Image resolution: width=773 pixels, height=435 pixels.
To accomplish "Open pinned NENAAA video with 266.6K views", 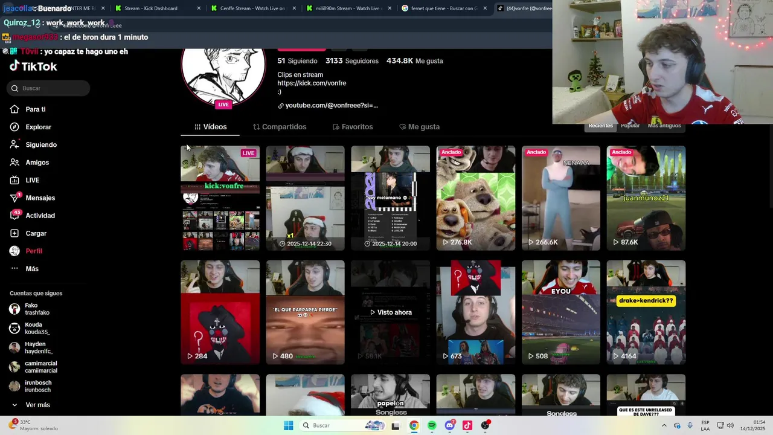I will [x=561, y=198].
